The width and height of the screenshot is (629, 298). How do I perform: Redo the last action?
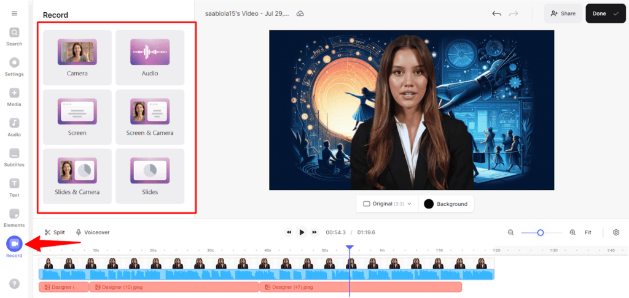click(x=514, y=13)
